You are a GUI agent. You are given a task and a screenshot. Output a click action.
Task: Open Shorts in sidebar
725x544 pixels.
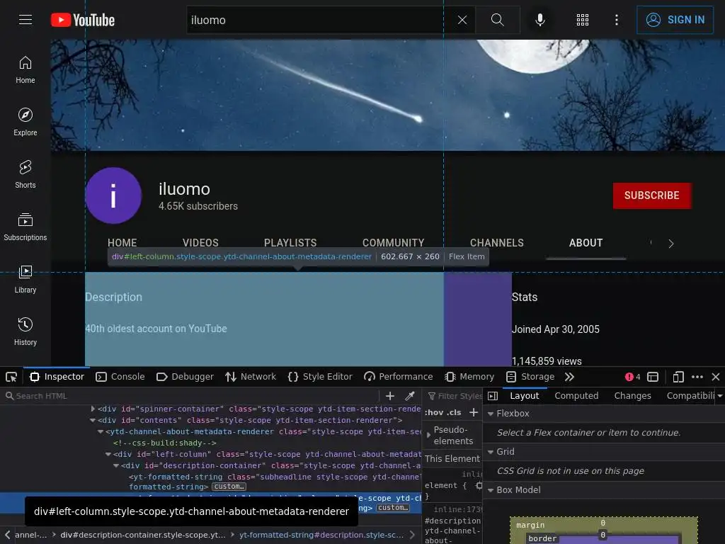[x=25, y=174]
